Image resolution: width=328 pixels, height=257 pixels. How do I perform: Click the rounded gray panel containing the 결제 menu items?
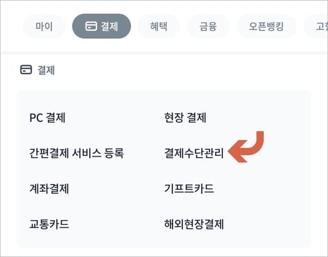164,169
